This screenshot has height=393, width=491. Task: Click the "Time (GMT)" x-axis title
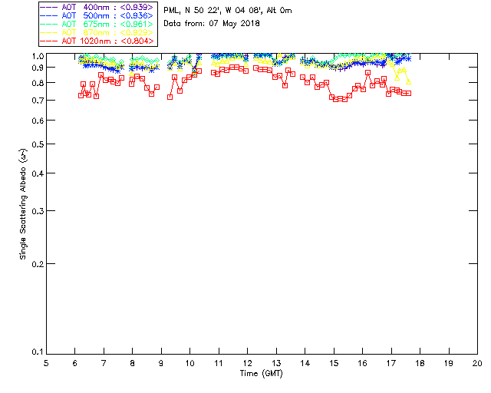[x=261, y=374]
